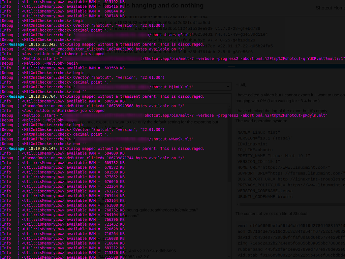Click the '/shotcut-aesiqS.mlt' file path
This screenshot has width=345, height=259.
[171, 35]
